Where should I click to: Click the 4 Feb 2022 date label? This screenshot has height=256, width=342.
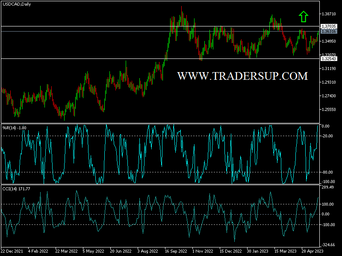[38, 251]
